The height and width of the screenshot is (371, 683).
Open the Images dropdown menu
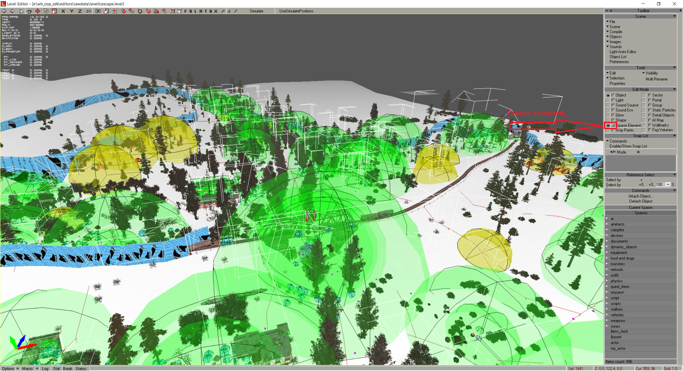[614, 42]
